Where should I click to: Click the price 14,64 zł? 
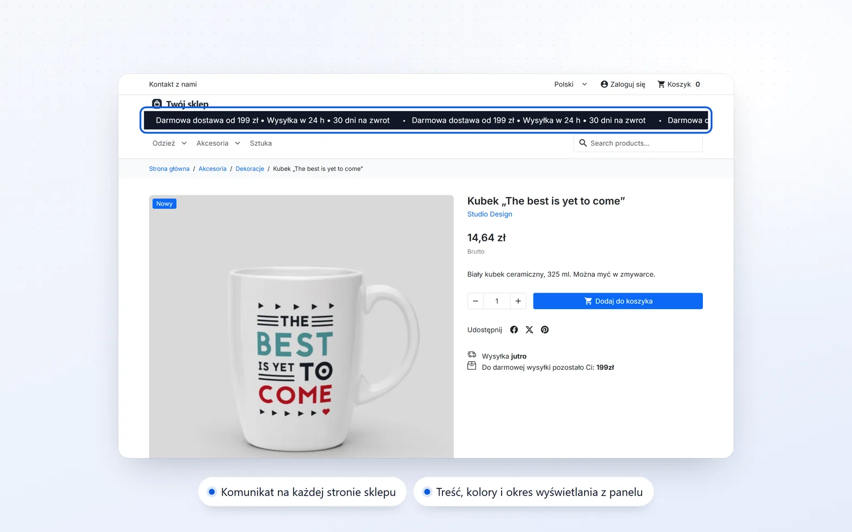click(x=487, y=238)
